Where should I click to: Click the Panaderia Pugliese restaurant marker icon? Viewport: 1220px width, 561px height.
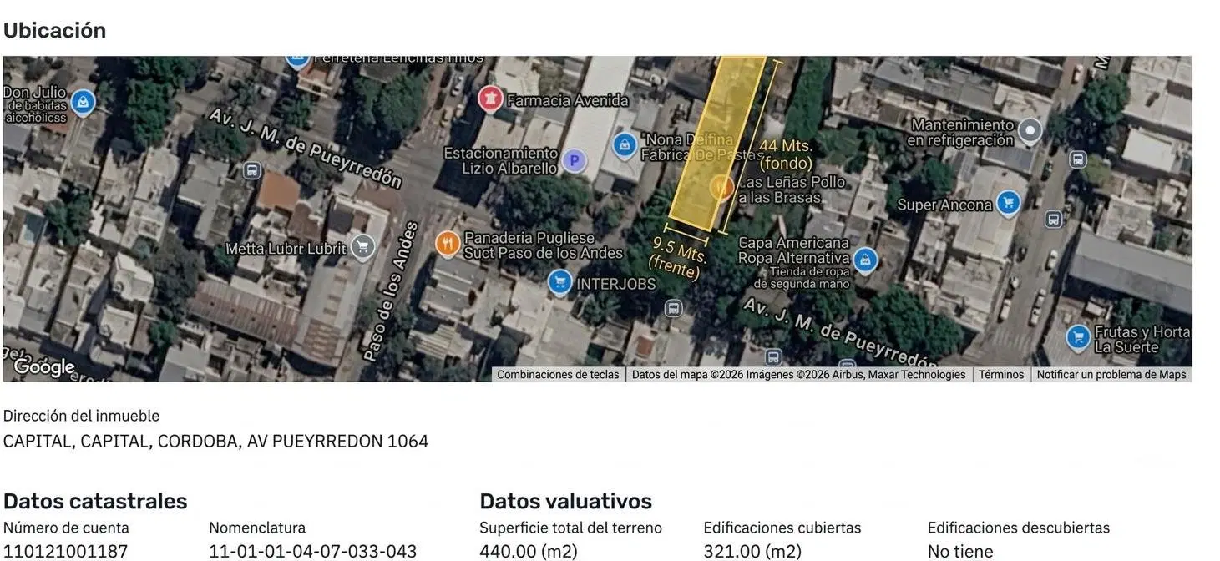click(x=448, y=244)
